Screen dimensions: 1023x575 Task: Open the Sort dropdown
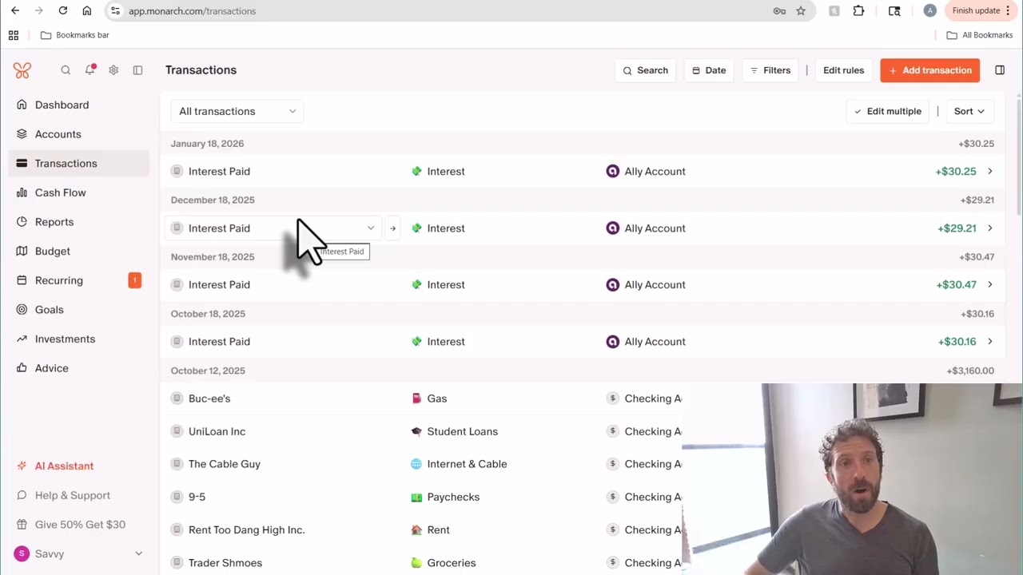pos(969,111)
